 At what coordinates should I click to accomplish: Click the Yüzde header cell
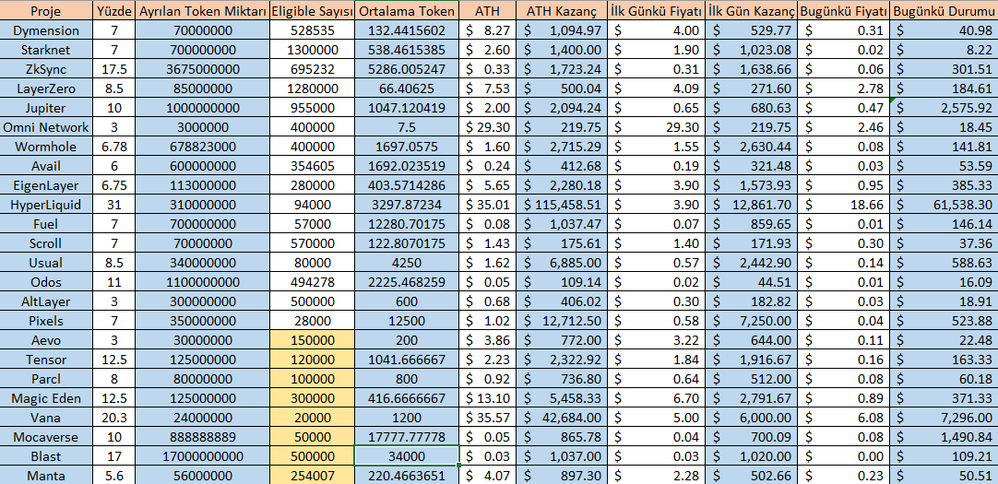tap(114, 11)
